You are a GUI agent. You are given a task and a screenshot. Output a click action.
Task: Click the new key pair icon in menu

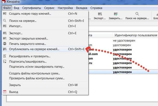(x=5, y=14)
